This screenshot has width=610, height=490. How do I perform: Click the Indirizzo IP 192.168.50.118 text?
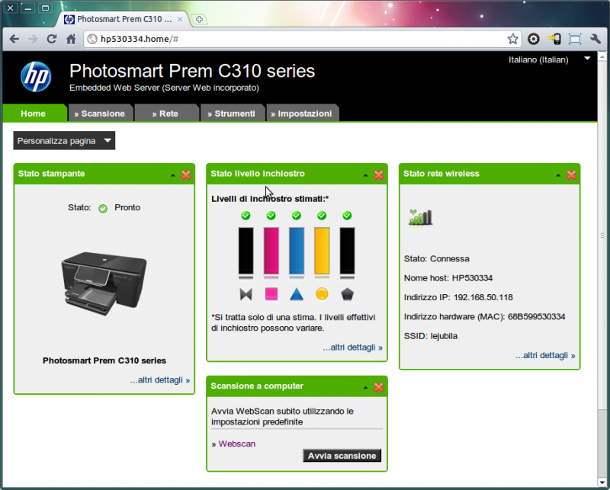click(x=458, y=297)
